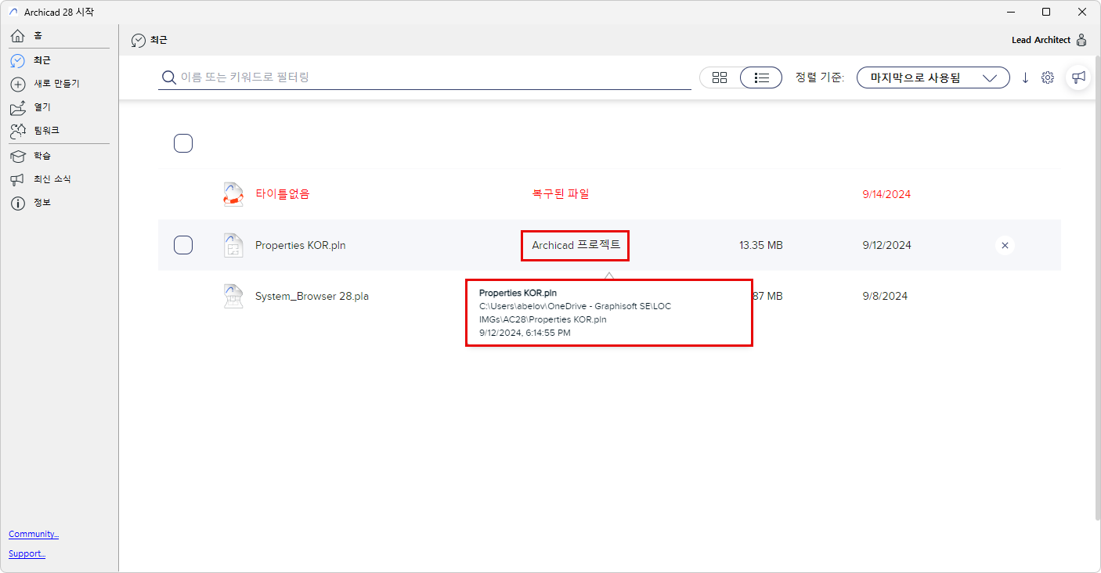
Task: Open settings via the gear icon
Action: [x=1048, y=77]
